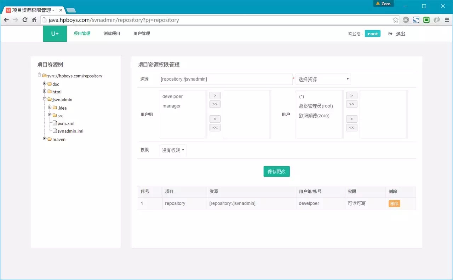453x280 pixels.
Task: Click [repository:/jsvnadmin] cell in table
Action: click(x=251, y=203)
